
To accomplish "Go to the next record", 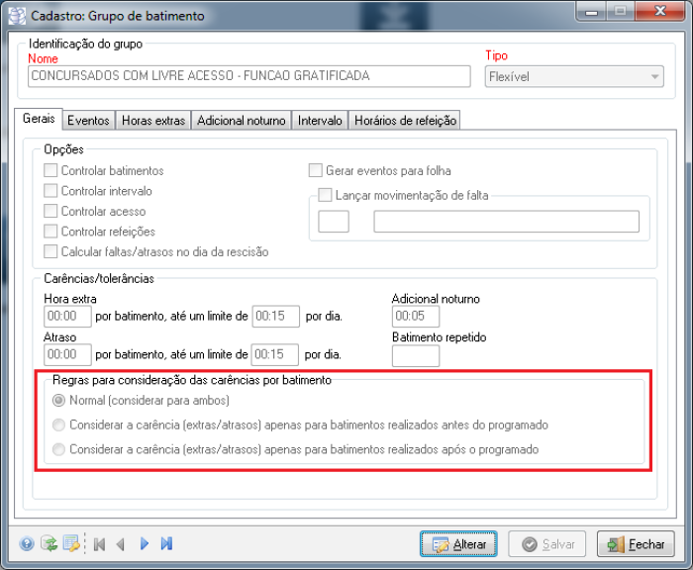I will coord(145,543).
